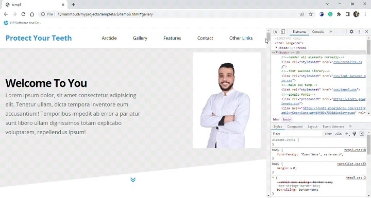Select the DOCTYPE html line
The height and width of the screenshot is (198, 371).
(x=288, y=38)
